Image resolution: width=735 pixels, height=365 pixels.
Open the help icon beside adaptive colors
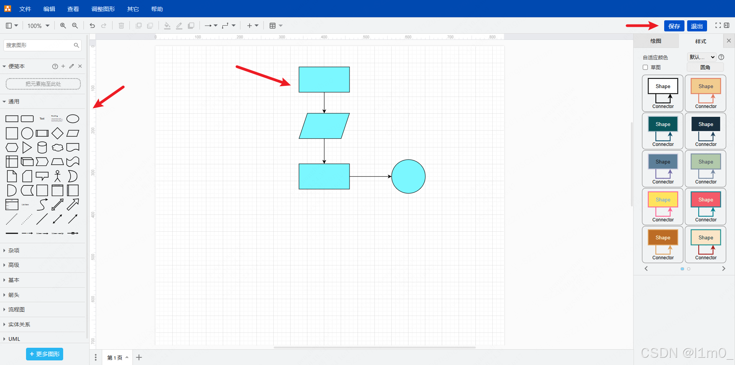point(721,57)
